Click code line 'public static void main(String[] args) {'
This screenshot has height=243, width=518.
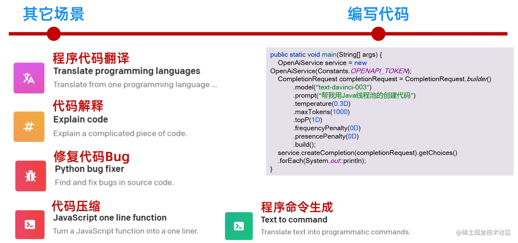point(326,55)
